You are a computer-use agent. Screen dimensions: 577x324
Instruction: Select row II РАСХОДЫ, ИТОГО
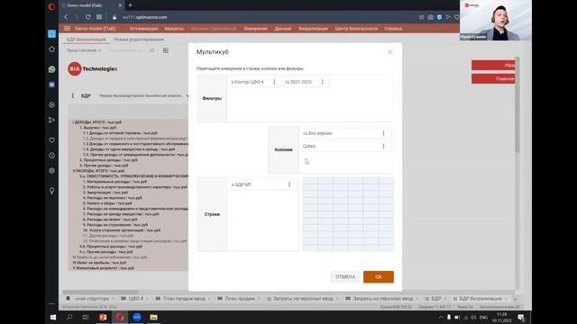tap(98, 171)
